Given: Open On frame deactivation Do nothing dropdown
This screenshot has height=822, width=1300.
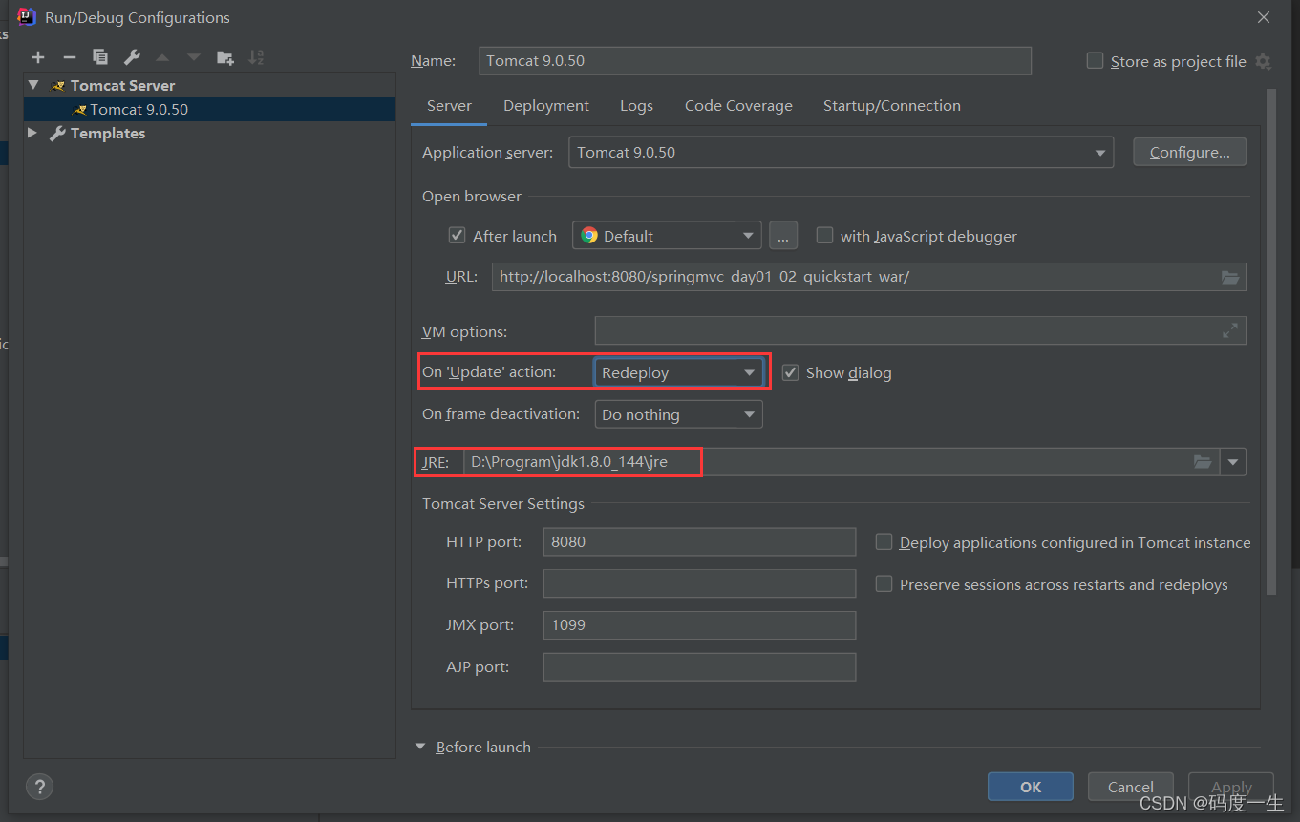Looking at the screenshot, I should pyautogui.click(x=678, y=414).
